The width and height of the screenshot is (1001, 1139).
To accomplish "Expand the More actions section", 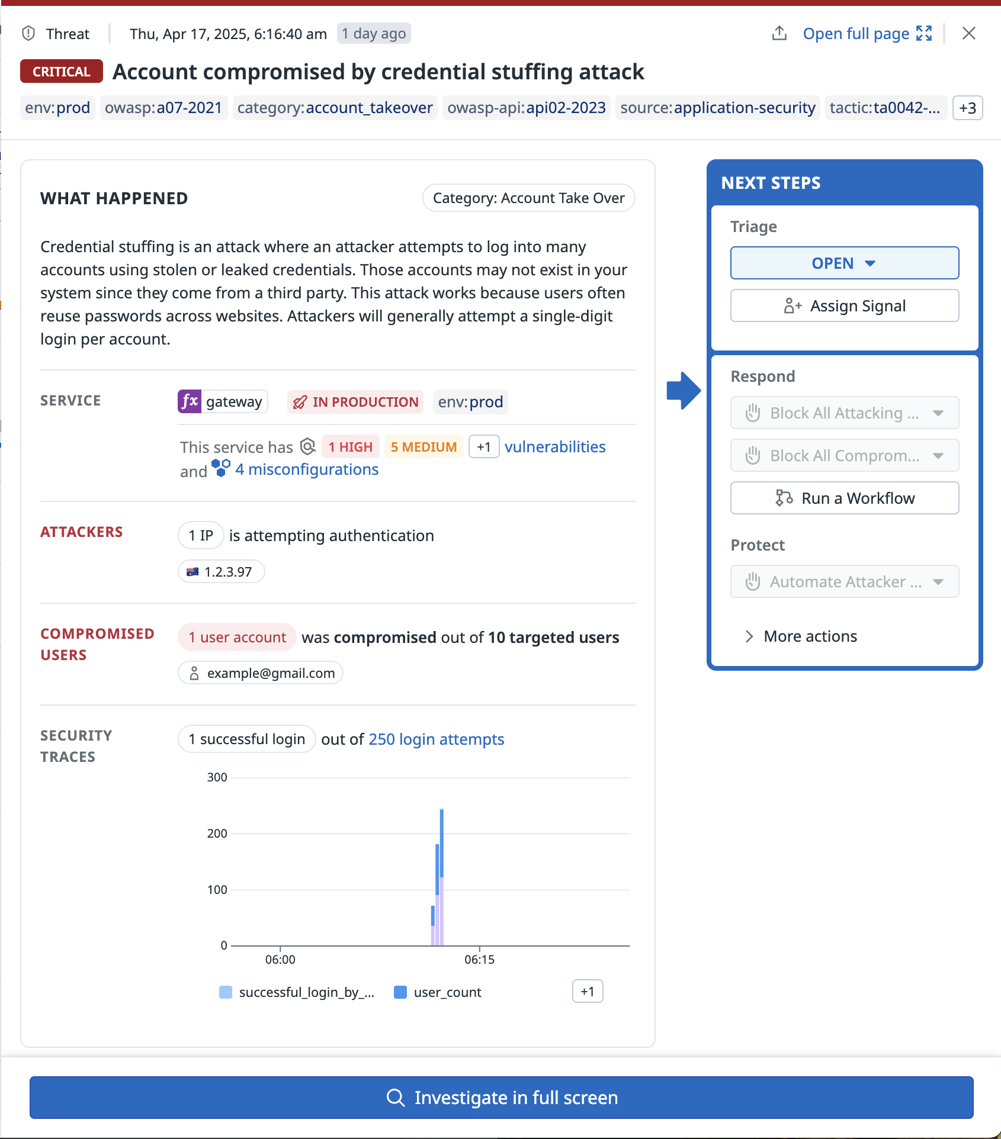I will (801, 636).
